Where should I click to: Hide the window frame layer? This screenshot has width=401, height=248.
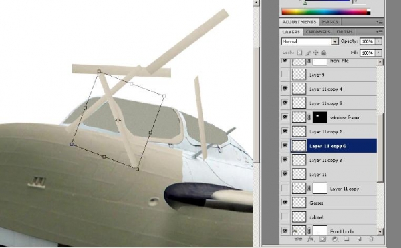point(285,117)
